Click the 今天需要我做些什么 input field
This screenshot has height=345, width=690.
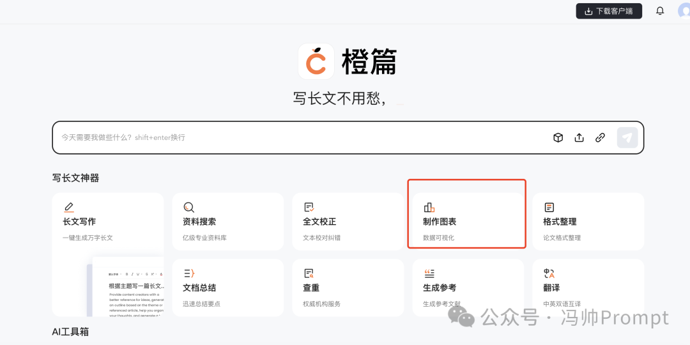[x=300, y=137]
